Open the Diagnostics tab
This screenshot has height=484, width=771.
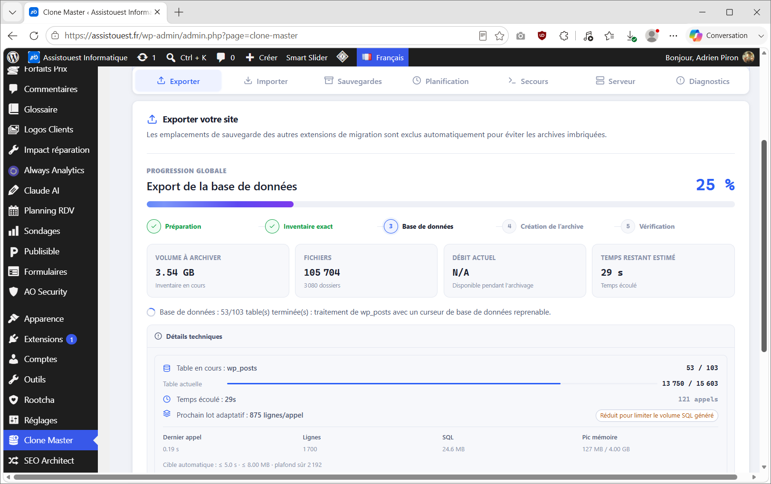coord(703,81)
